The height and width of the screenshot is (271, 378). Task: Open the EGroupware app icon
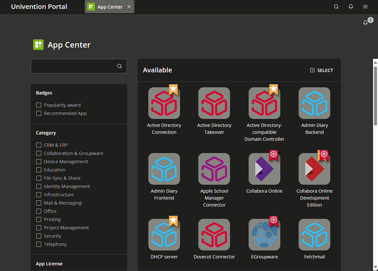[264, 235]
